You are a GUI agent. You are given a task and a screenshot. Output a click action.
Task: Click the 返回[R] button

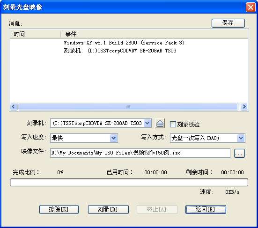coord(206,209)
